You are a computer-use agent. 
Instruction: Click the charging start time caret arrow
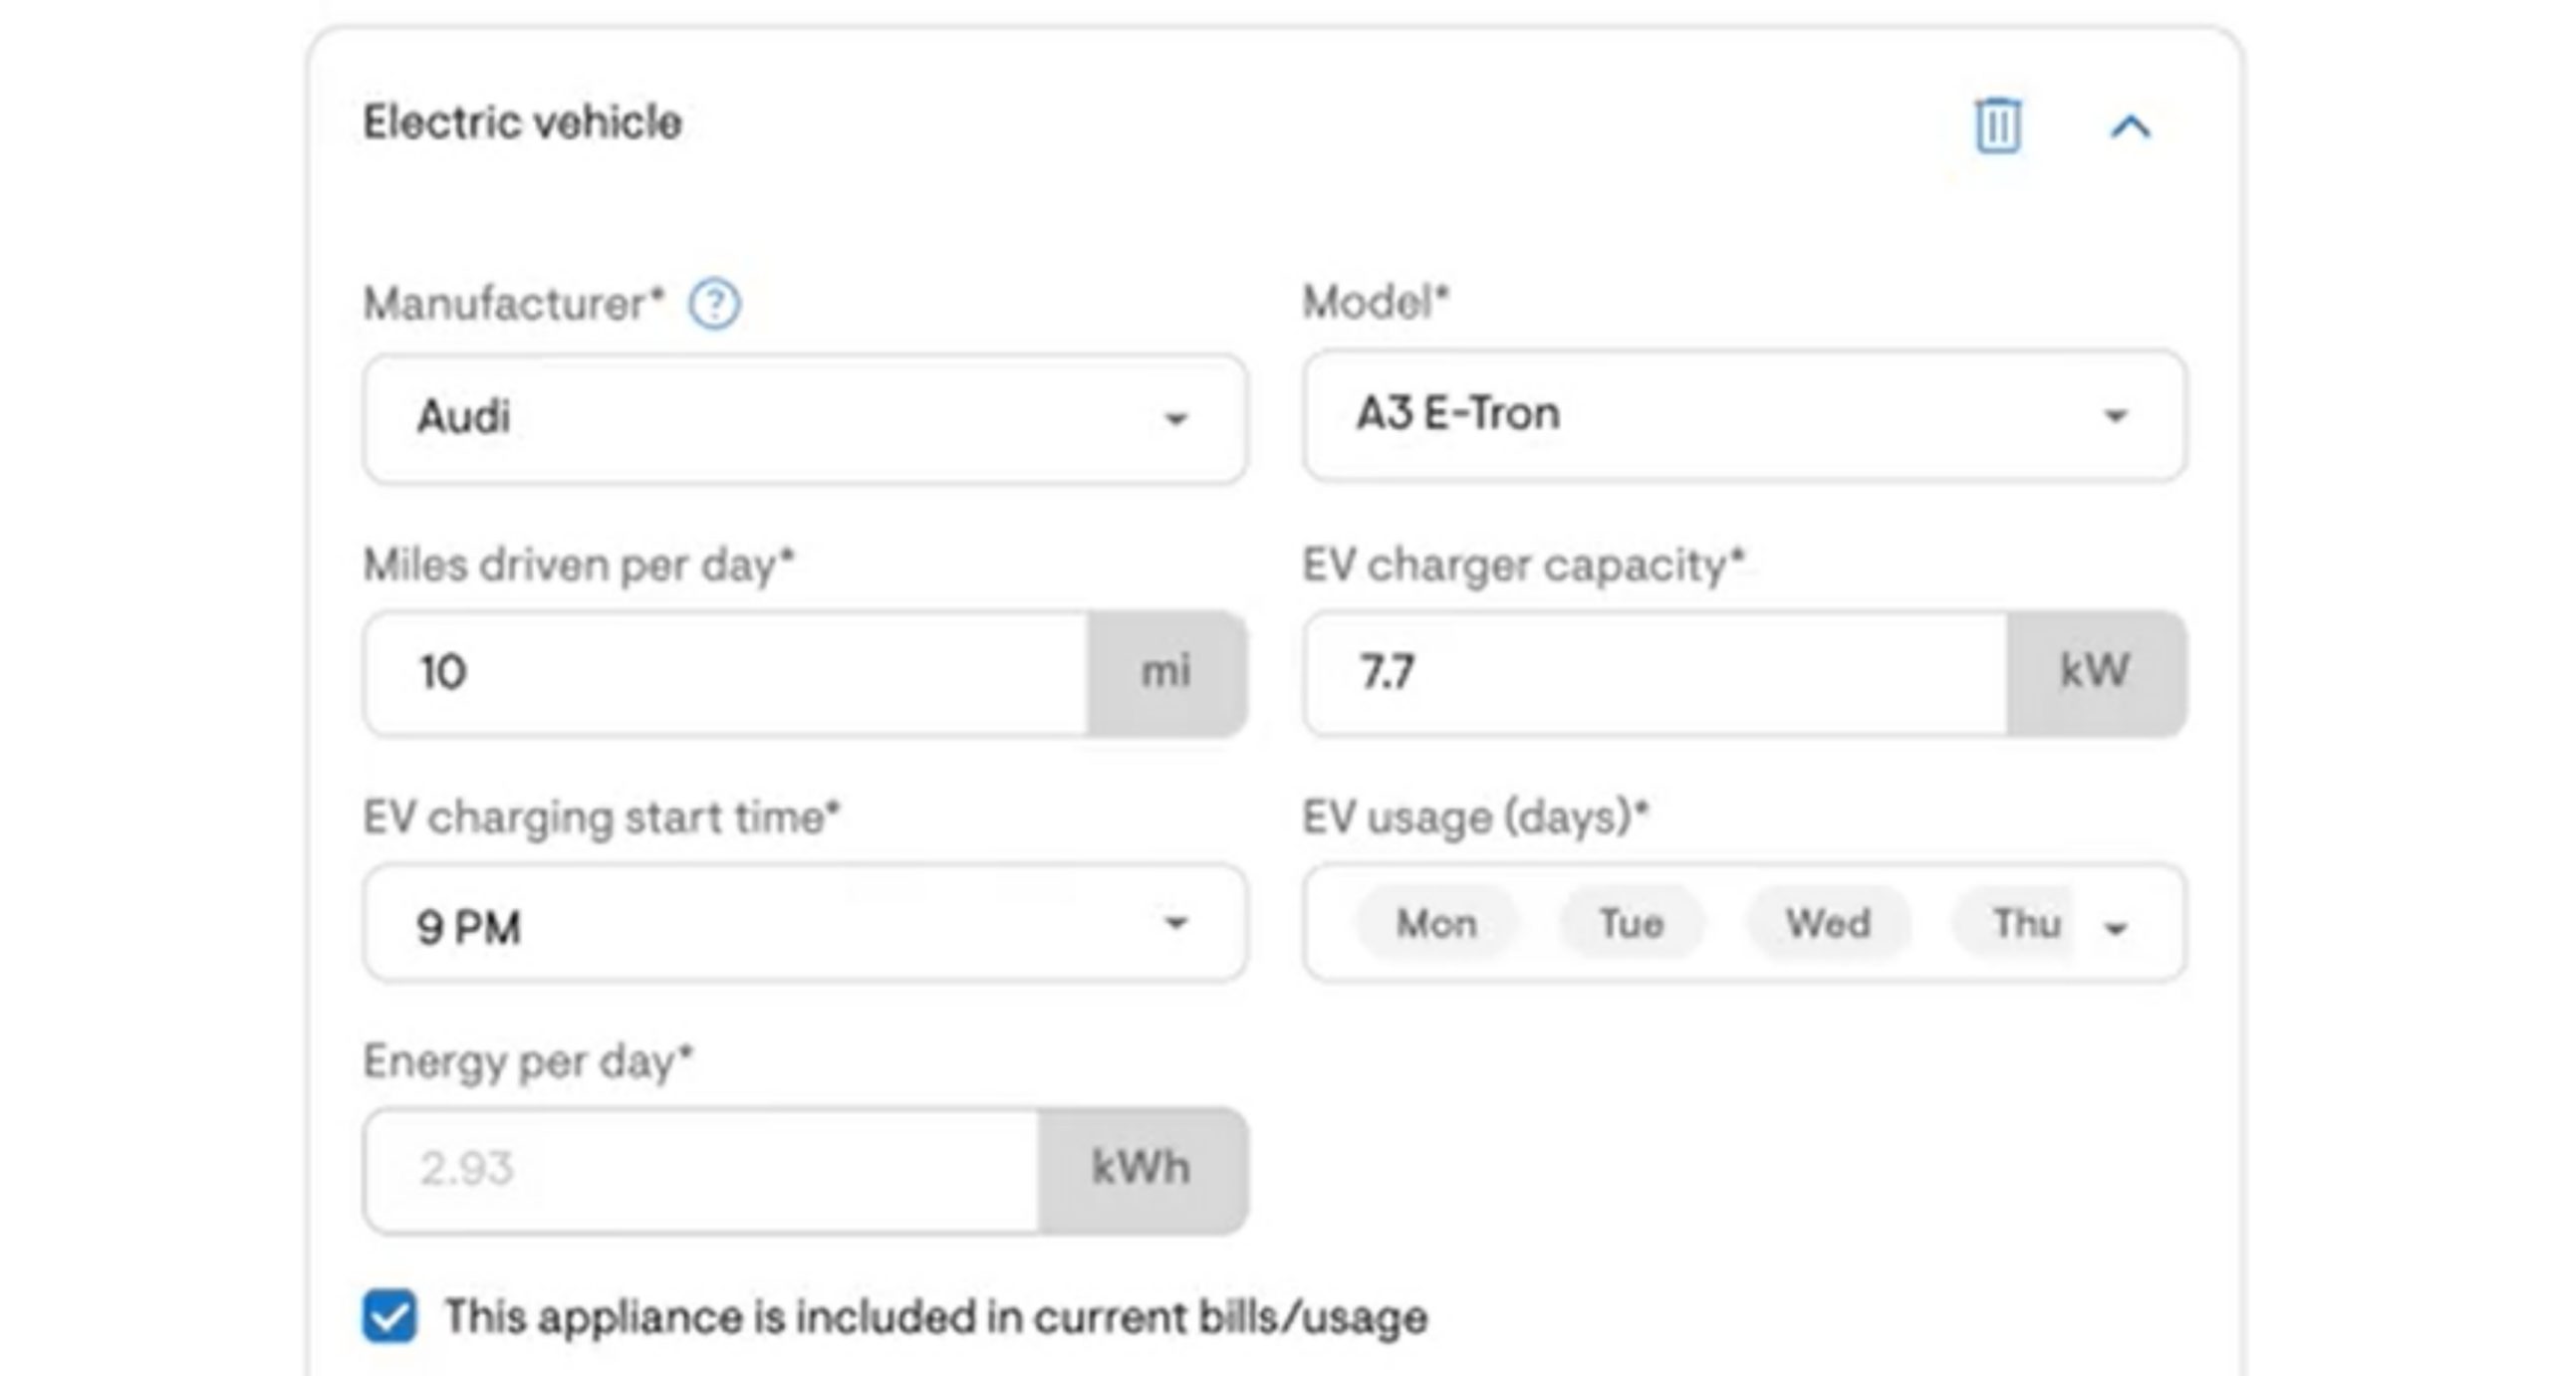point(1176,923)
